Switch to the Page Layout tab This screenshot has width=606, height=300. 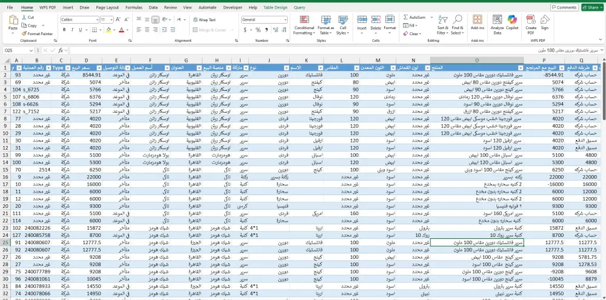tap(107, 7)
